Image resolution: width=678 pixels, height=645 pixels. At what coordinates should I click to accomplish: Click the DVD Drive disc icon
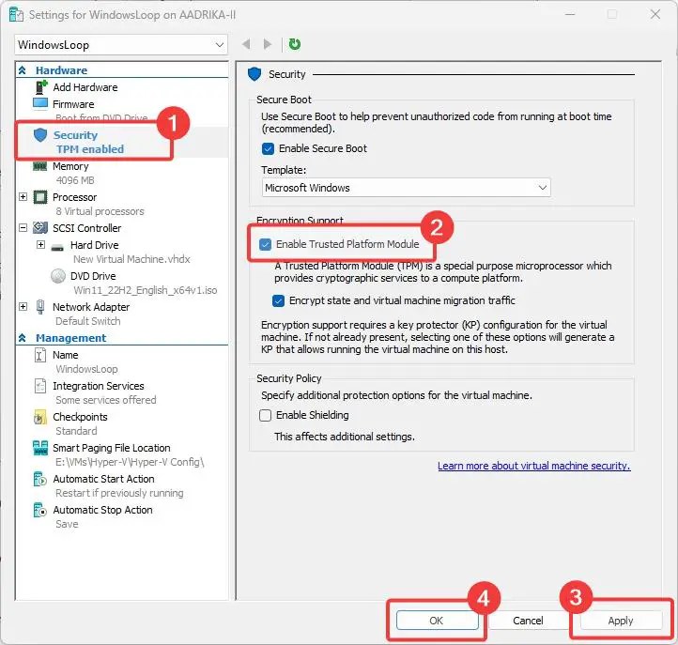pos(58,276)
